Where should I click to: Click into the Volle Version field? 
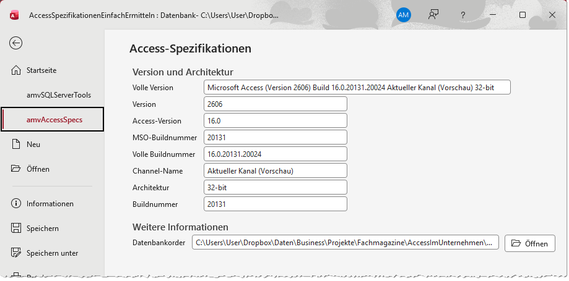[357, 87]
